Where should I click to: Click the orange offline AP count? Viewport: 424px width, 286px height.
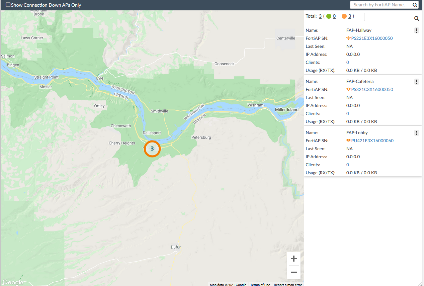point(350,16)
